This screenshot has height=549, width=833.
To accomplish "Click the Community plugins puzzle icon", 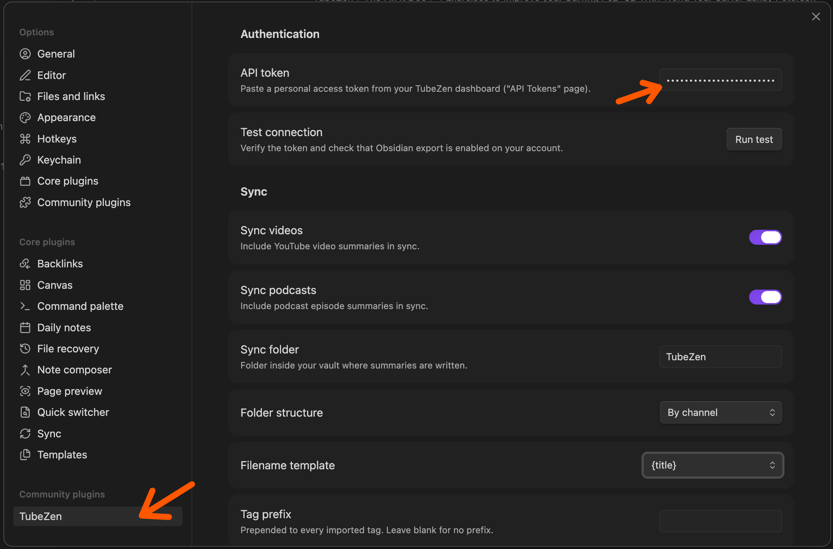I will [x=25, y=202].
